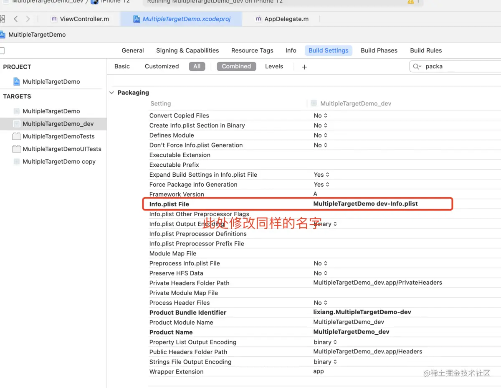The height and width of the screenshot is (388, 501).
Task: Switch to the Build Phases tab
Action: [x=379, y=50]
